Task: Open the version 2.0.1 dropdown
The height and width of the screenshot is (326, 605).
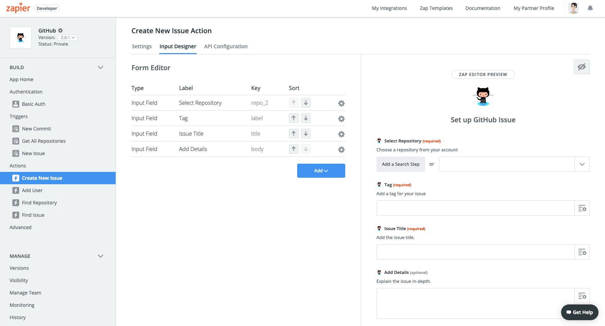Action: pos(67,38)
